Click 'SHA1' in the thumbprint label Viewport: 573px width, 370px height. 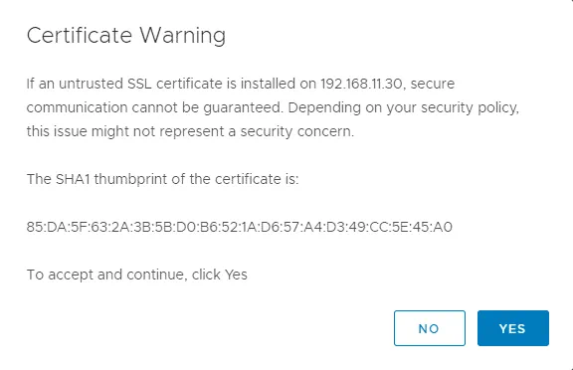pyautogui.click(x=73, y=179)
